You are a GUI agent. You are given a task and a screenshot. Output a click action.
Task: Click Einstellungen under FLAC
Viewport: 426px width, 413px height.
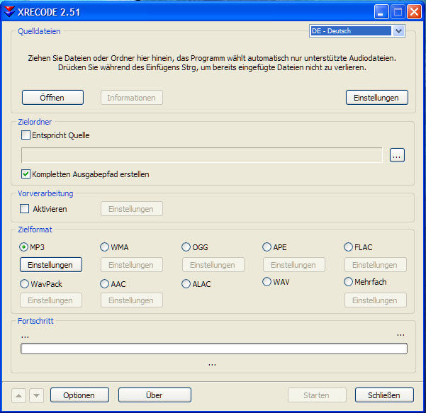(x=376, y=265)
